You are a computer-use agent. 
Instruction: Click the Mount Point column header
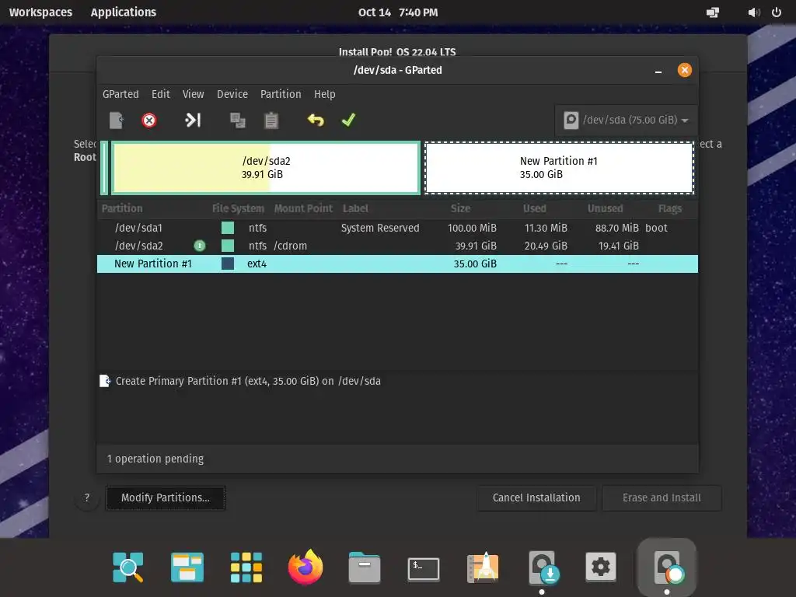pos(303,208)
